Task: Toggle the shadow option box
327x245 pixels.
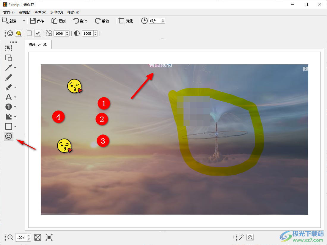Action: (x=29, y=34)
